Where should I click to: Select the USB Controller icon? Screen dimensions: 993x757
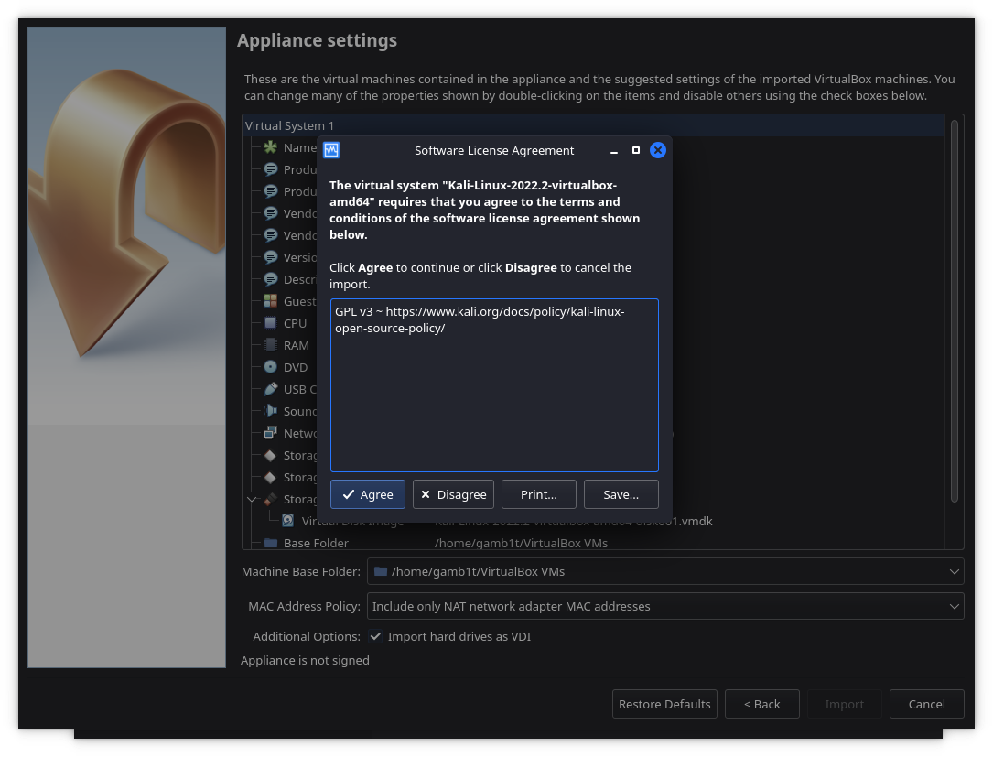tap(270, 389)
